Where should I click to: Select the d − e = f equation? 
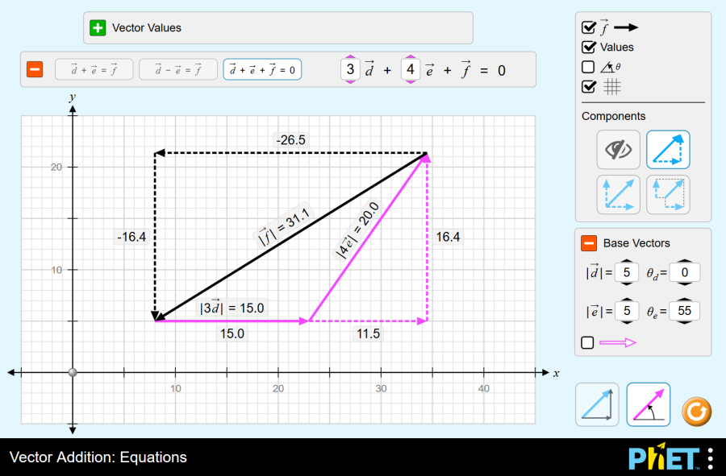[x=178, y=70]
